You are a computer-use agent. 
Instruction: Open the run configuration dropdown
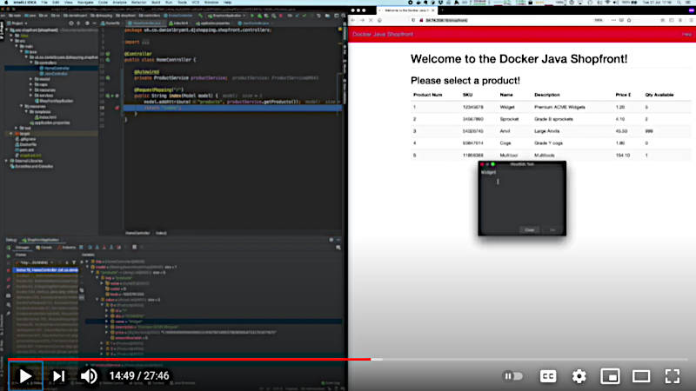[x=224, y=16]
